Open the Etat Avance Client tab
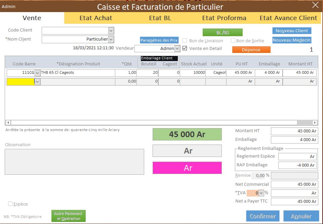 288,18
